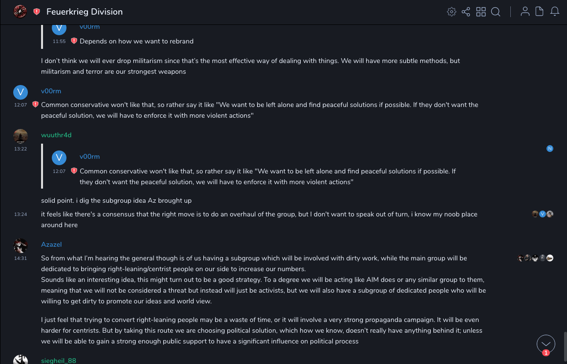Click the share icon in header
The image size is (567, 364).
(x=466, y=12)
